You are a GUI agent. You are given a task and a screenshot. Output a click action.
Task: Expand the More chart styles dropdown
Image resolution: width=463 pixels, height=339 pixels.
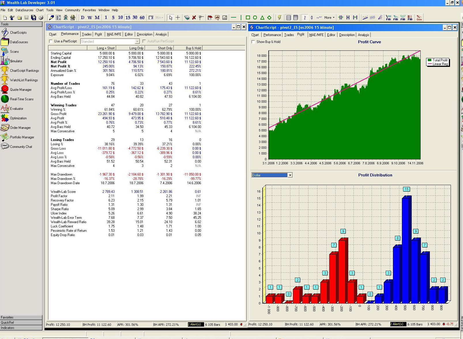tap(330, 18)
